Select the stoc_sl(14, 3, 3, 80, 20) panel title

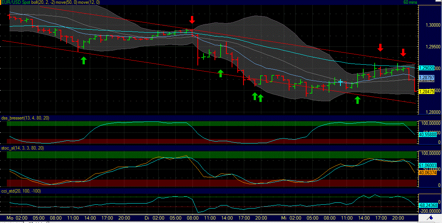23,148
